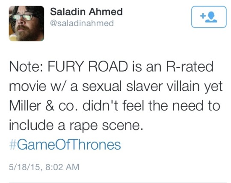Open Saladin Ahmed's profile picture
This screenshot has height=183, width=231.
pos(27,24)
